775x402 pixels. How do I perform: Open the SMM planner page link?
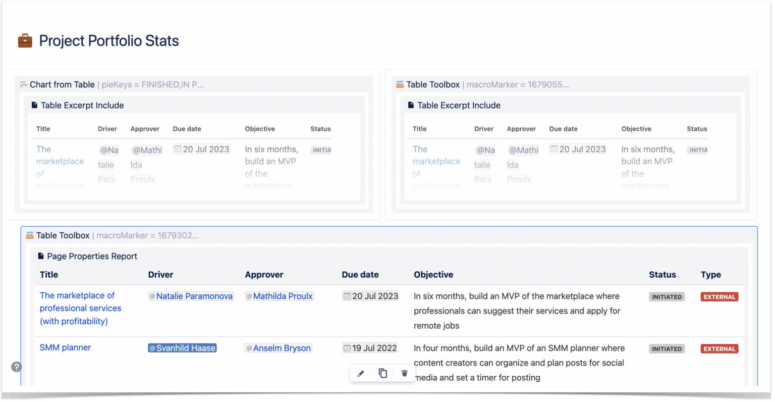pos(65,347)
